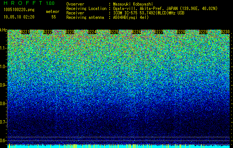Click the Receiving antenna label
Image resolution: width=233 pixels, height=148 pixels.
(x=85, y=17)
